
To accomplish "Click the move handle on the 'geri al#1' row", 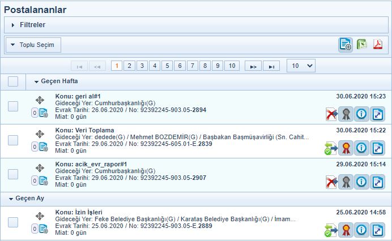I will coord(40,102).
